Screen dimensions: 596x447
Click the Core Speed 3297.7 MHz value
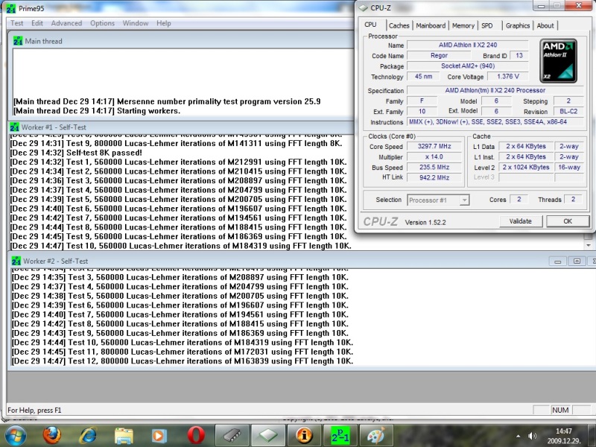coord(434,146)
